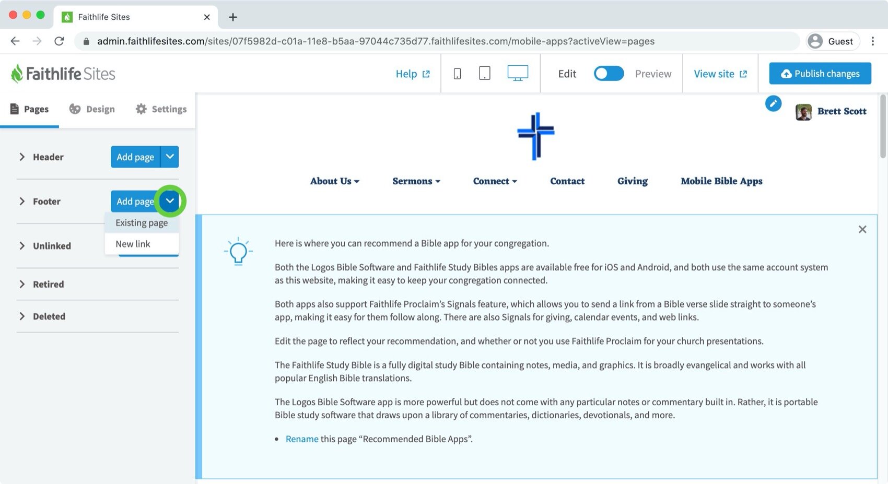
Task: Click the cross logo on site header
Action: [536, 136]
